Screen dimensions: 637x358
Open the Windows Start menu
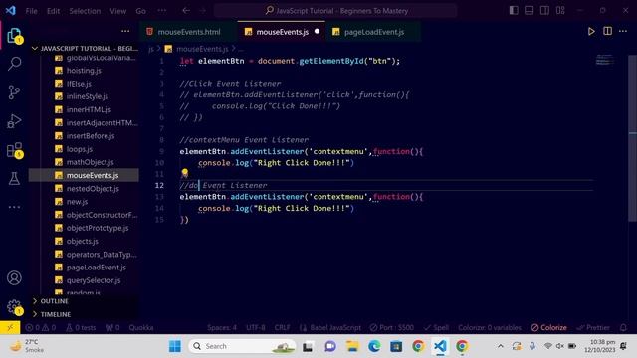175,346
